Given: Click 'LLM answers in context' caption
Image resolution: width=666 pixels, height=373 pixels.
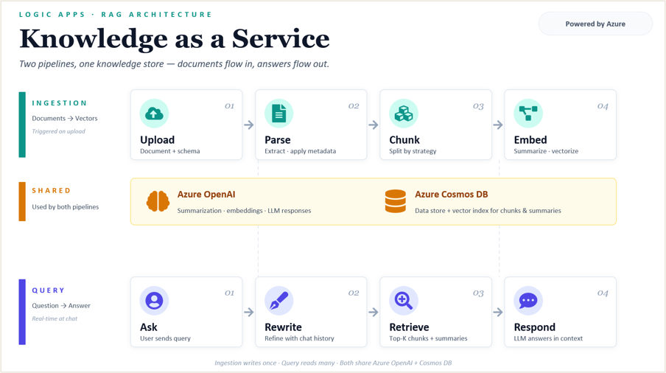Looking at the screenshot, I should (x=548, y=338).
